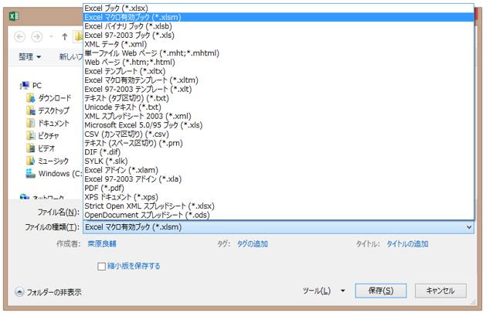Choose Excel 97-2003 テンプレート (*.xlt)
Viewport: 489px width, 313px height.
point(279,89)
